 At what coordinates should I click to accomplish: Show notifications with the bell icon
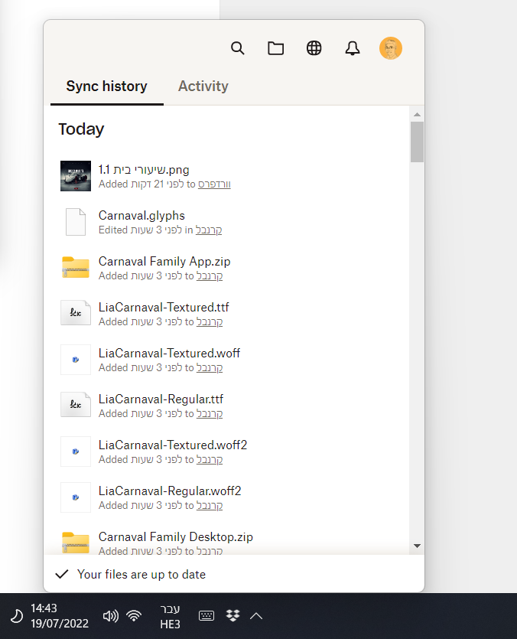(353, 48)
